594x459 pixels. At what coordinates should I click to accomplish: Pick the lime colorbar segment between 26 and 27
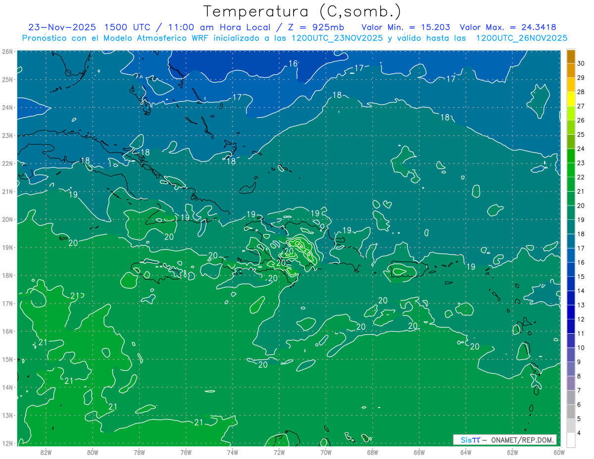pyautogui.click(x=571, y=113)
